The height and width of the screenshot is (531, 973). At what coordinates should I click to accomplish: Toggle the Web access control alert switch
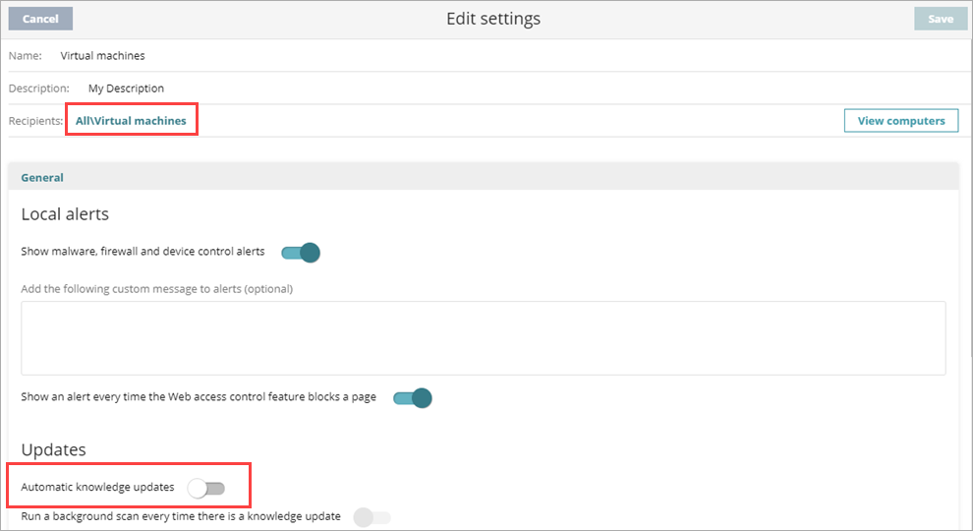click(412, 398)
